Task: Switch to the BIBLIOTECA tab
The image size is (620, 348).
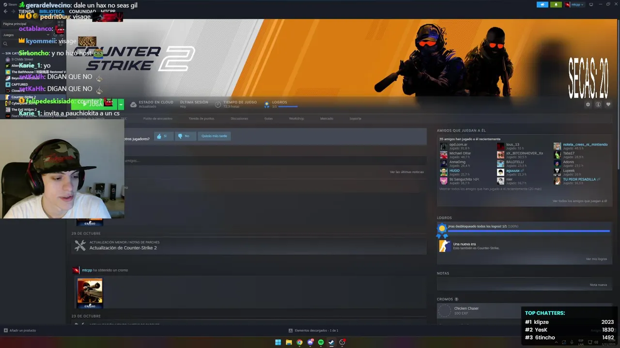Action: tap(52, 11)
